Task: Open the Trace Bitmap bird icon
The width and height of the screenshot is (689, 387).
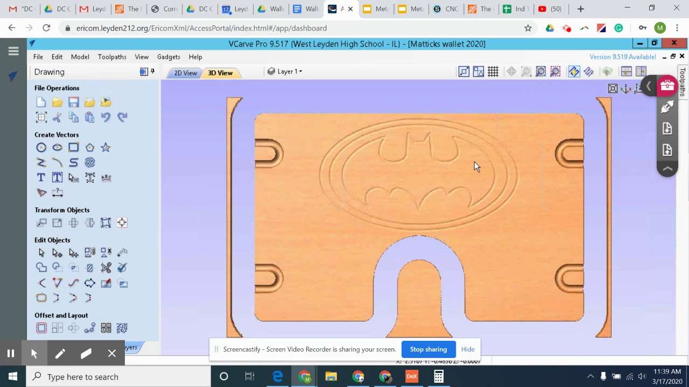Action: [41, 192]
